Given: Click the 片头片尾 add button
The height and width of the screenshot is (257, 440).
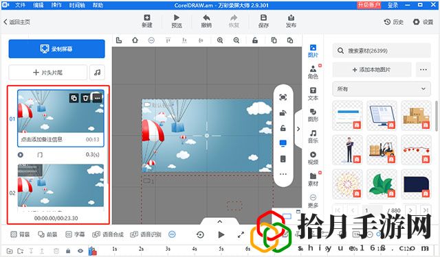Looking at the screenshot, I should tap(47, 73).
